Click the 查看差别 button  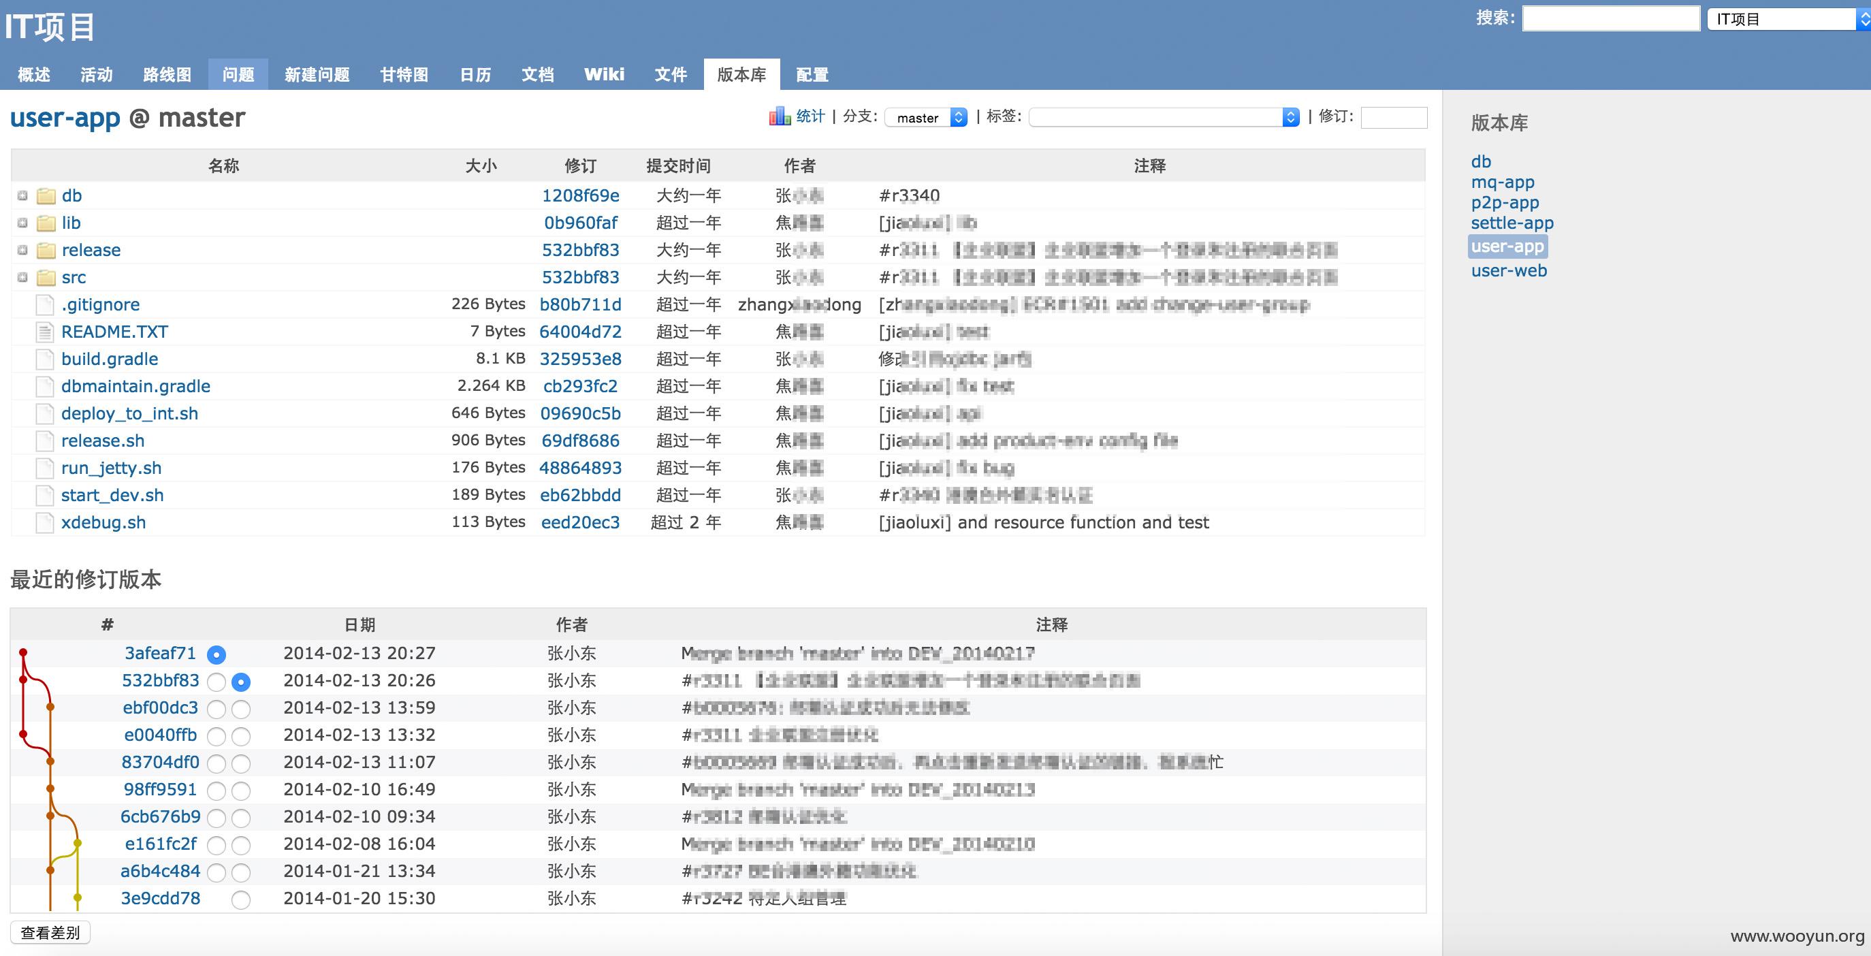(50, 933)
